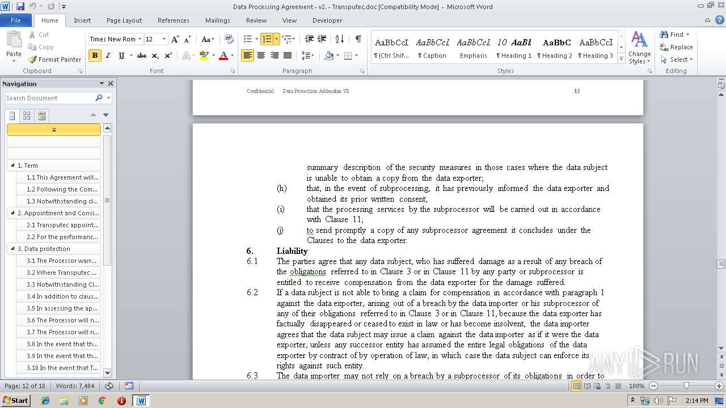The image size is (726, 408).
Task: Open Windows Explorer folder from the taskbar
Action: pyautogui.click(x=64, y=401)
